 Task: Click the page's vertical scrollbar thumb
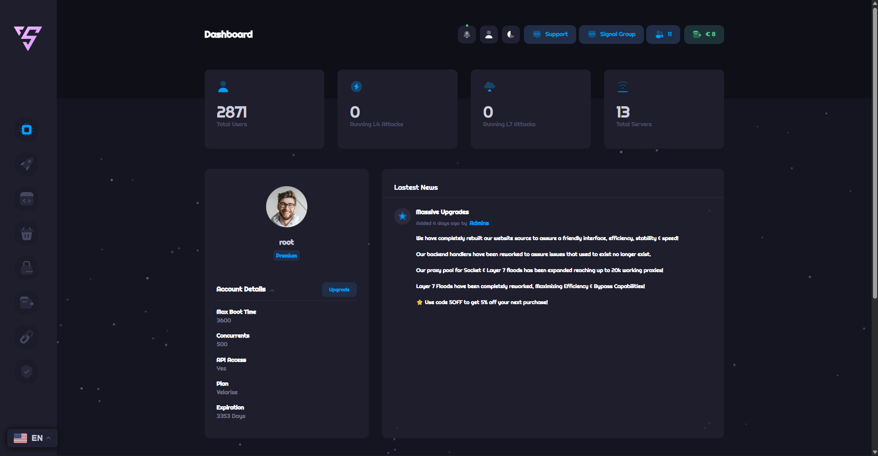(874, 151)
